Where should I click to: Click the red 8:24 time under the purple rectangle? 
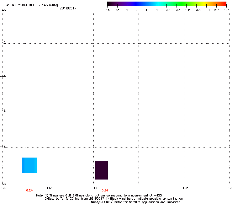point(105,191)
